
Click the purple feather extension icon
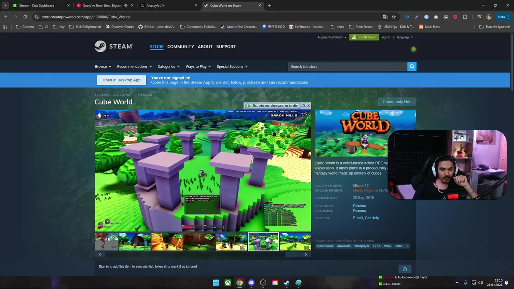(417, 17)
